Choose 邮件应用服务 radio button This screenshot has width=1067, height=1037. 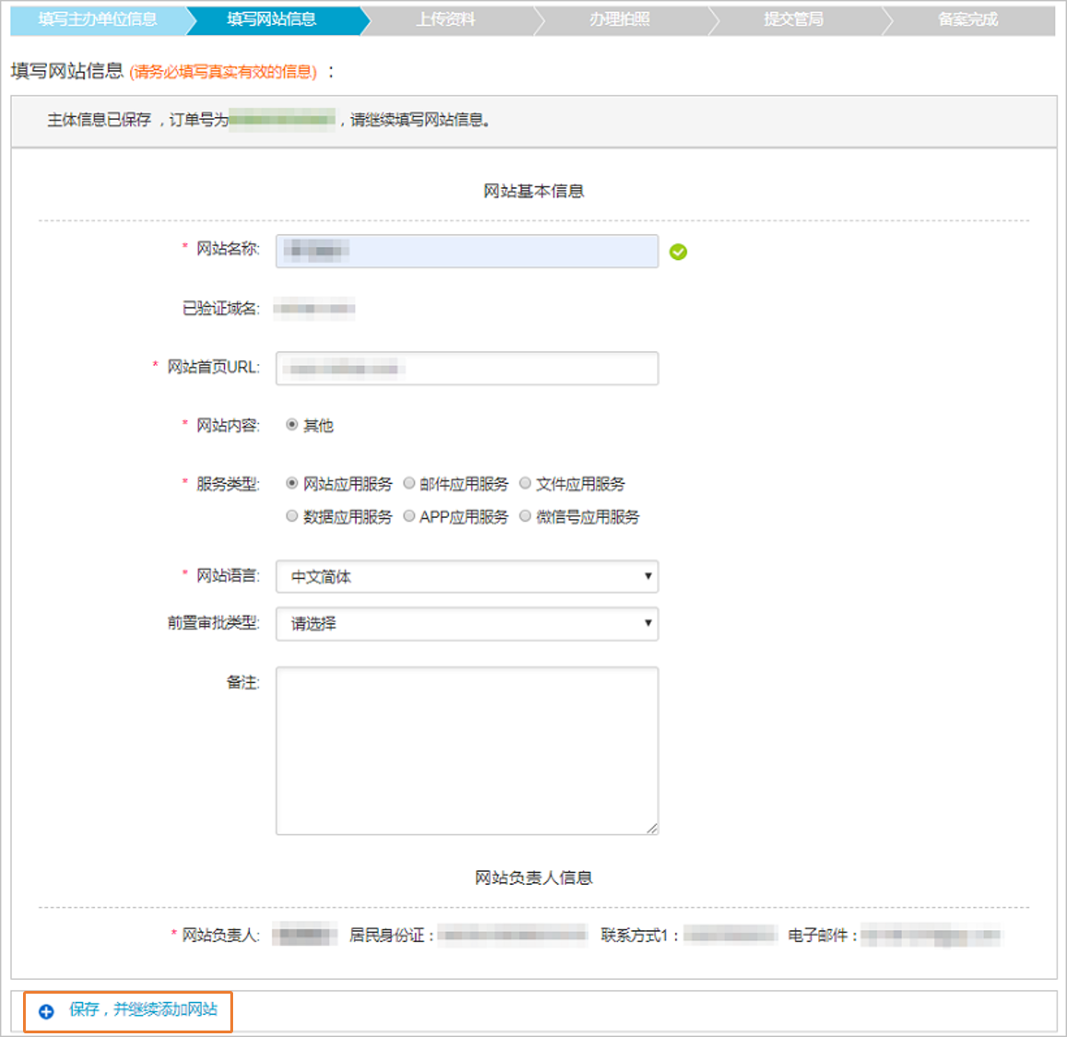409,483
